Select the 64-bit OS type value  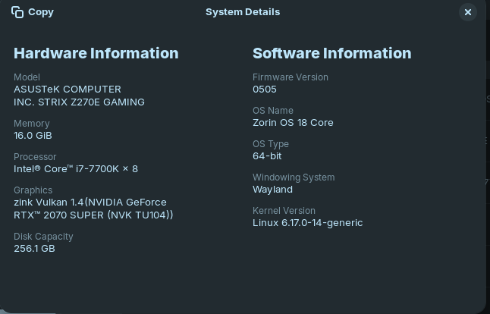[267, 156]
